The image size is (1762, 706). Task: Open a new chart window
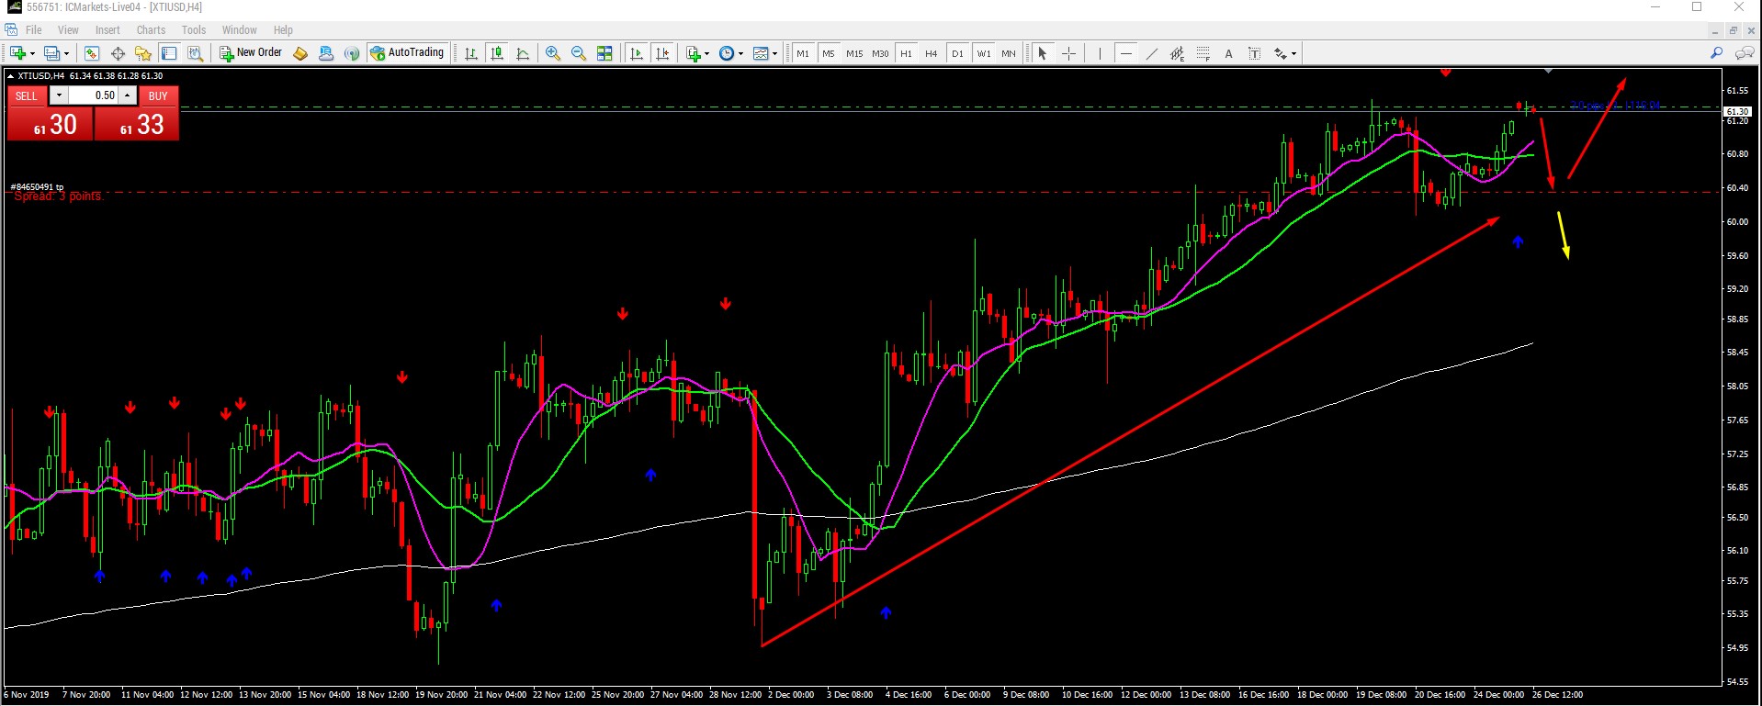tap(17, 53)
